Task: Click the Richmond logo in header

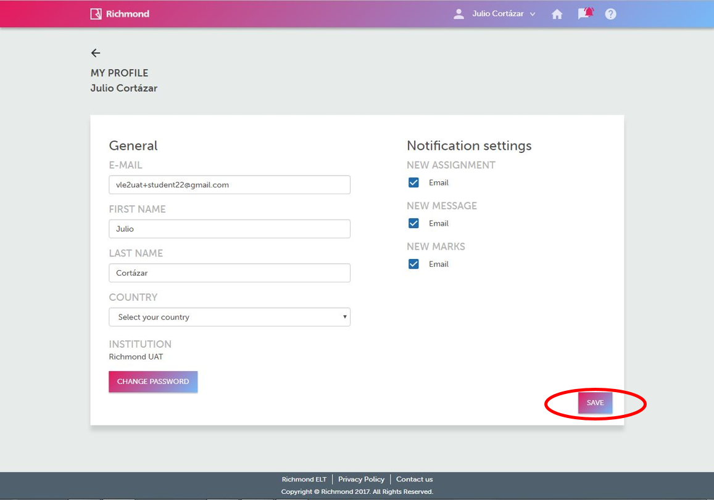Action: tap(120, 14)
